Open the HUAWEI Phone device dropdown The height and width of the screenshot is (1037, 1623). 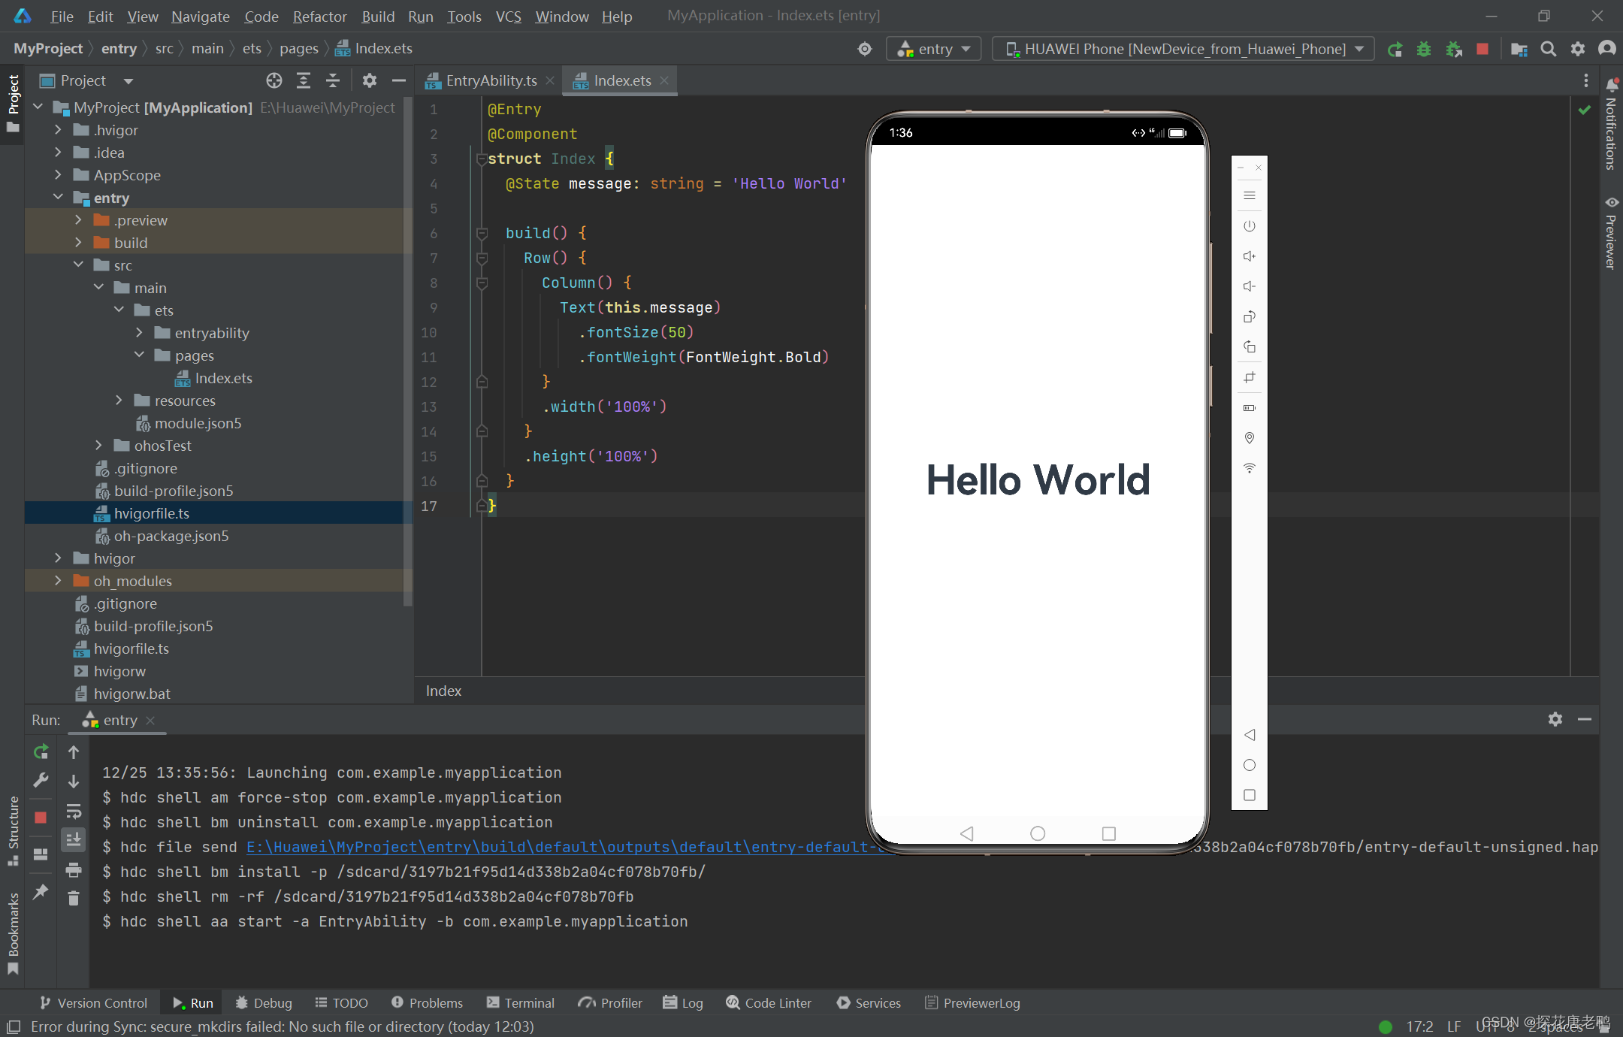[1183, 50]
